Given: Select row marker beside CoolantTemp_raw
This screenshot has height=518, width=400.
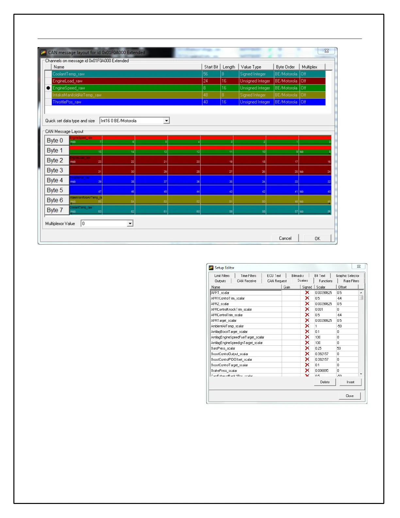Looking at the screenshot, I should coord(48,74).
